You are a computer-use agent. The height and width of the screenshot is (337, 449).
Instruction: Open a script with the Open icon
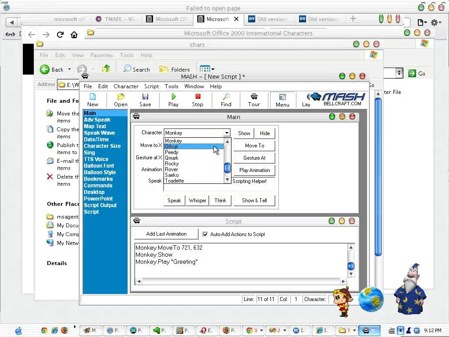[121, 100]
